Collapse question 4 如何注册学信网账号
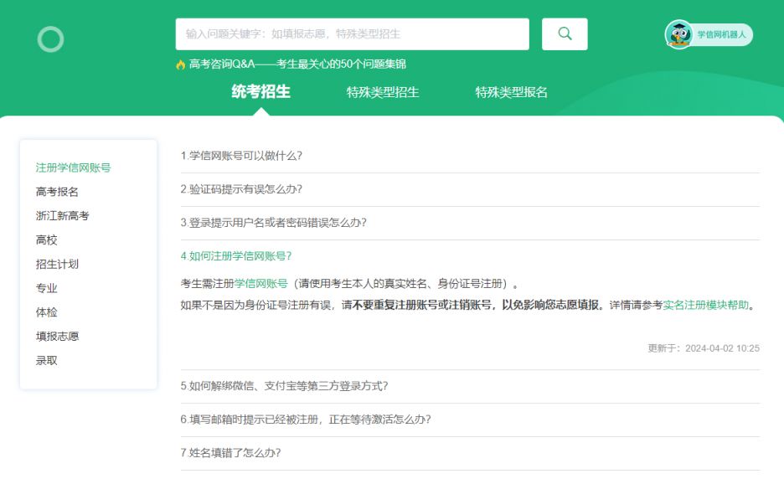The width and height of the screenshot is (784, 484). pos(236,256)
